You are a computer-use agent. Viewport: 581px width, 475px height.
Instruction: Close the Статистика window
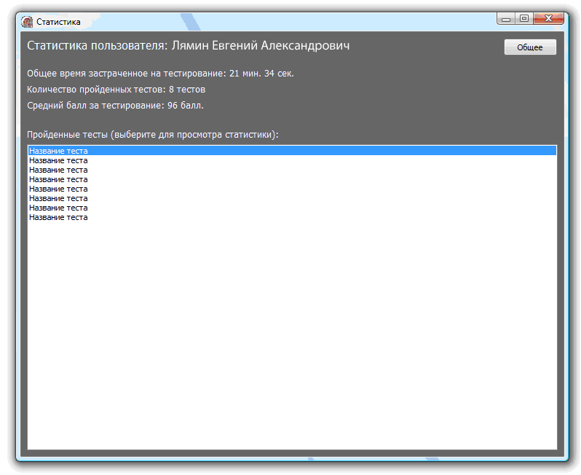coord(549,18)
